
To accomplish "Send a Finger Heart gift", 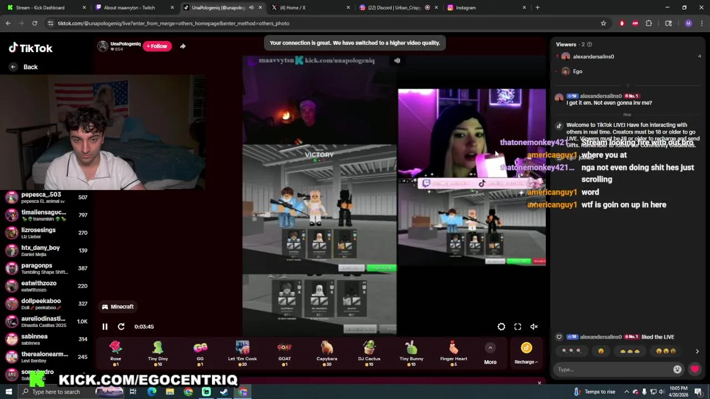I will coord(454,353).
